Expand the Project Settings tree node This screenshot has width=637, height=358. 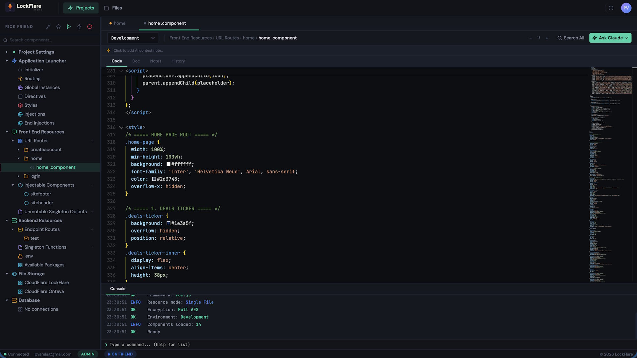[7, 52]
